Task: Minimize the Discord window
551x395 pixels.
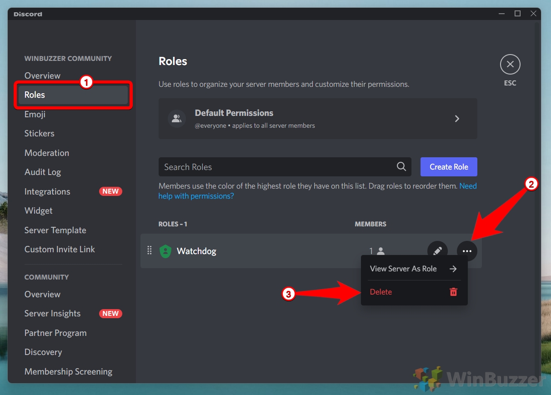Action: (501, 14)
